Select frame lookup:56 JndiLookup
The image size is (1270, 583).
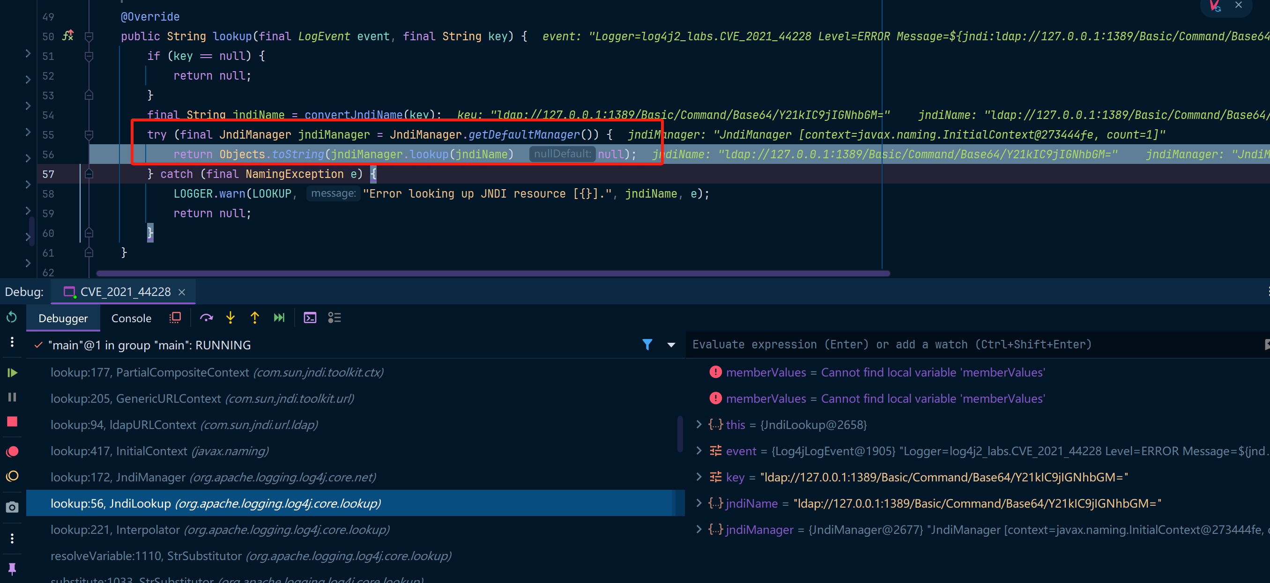(355, 502)
